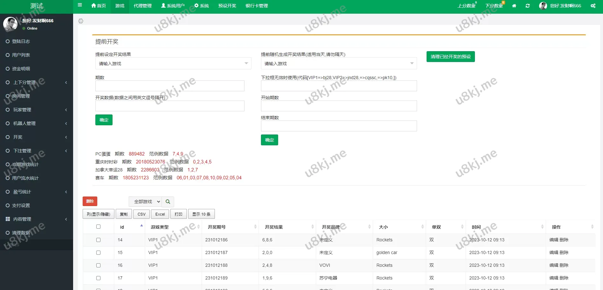Click 清理已经开奖的预设 button

(450, 57)
